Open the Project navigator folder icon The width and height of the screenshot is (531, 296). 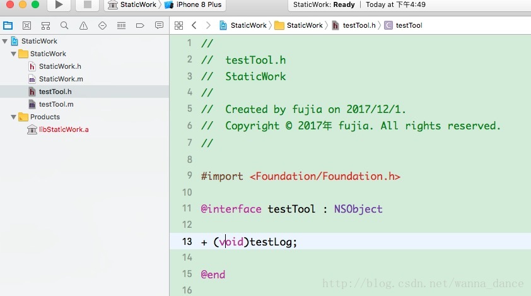pyautogui.click(x=8, y=25)
